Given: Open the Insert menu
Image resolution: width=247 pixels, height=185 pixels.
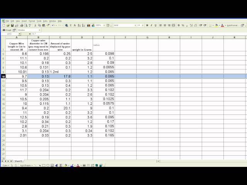Looking at the screenshot, I should click(24, 21).
